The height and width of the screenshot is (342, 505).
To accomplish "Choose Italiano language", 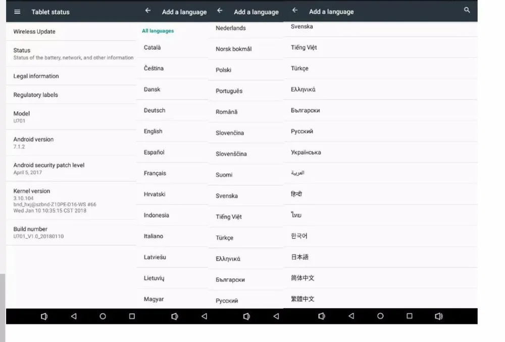I will (172, 236).
